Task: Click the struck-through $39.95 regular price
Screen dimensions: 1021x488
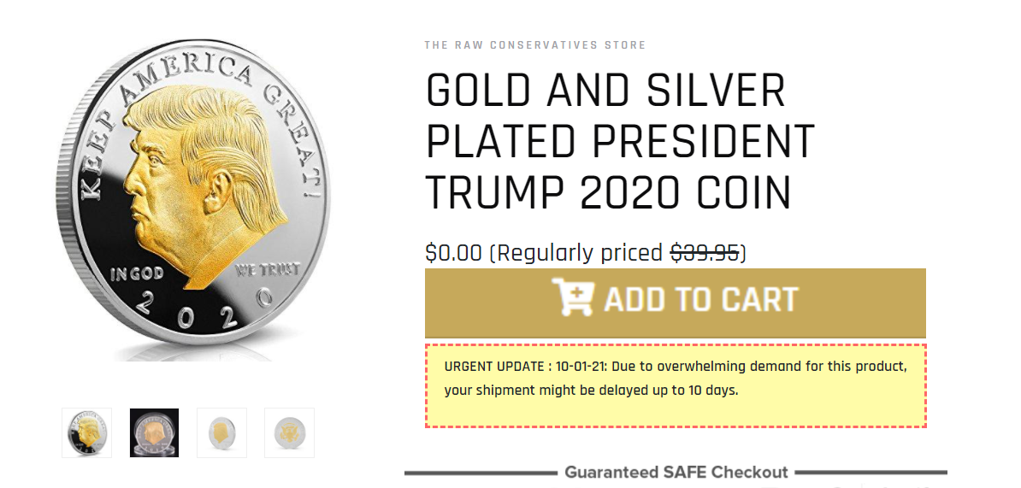Action: (705, 252)
